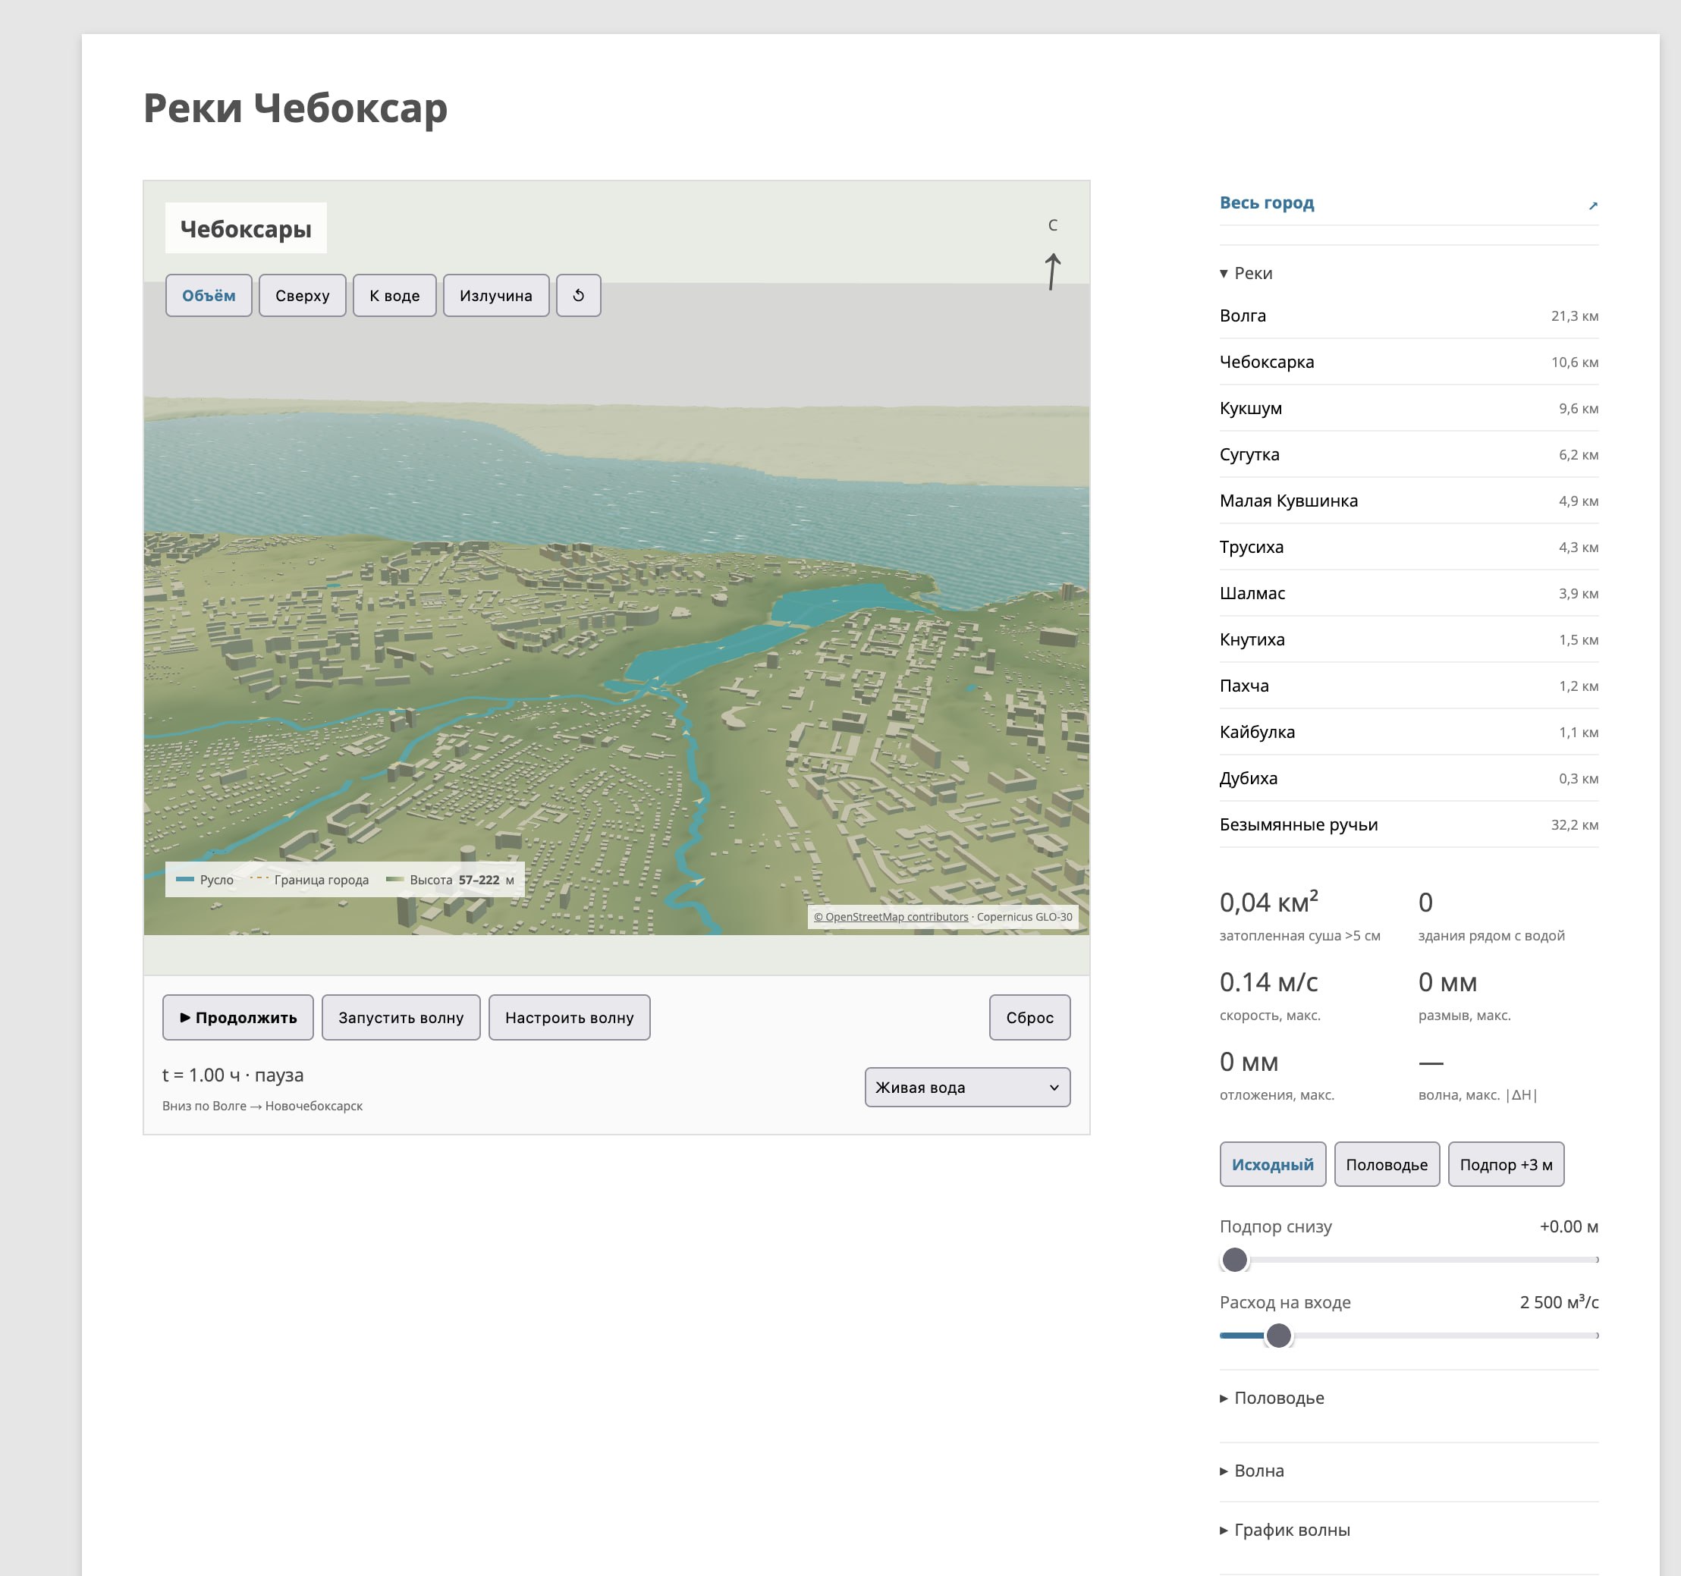This screenshot has width=1681, height=1576.
Task: Open Настроить волну settings
Action: (x=569, y=1017)
